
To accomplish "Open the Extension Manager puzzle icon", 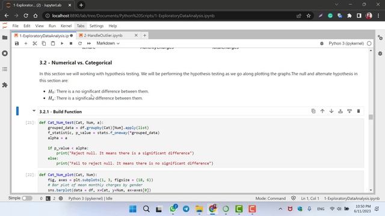I will click(x=5, y=85).
